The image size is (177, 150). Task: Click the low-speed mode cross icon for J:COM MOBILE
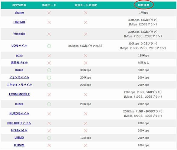[x=49, y=94]
